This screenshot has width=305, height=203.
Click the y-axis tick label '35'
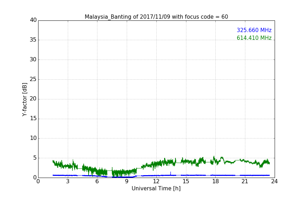coord(33,40)
